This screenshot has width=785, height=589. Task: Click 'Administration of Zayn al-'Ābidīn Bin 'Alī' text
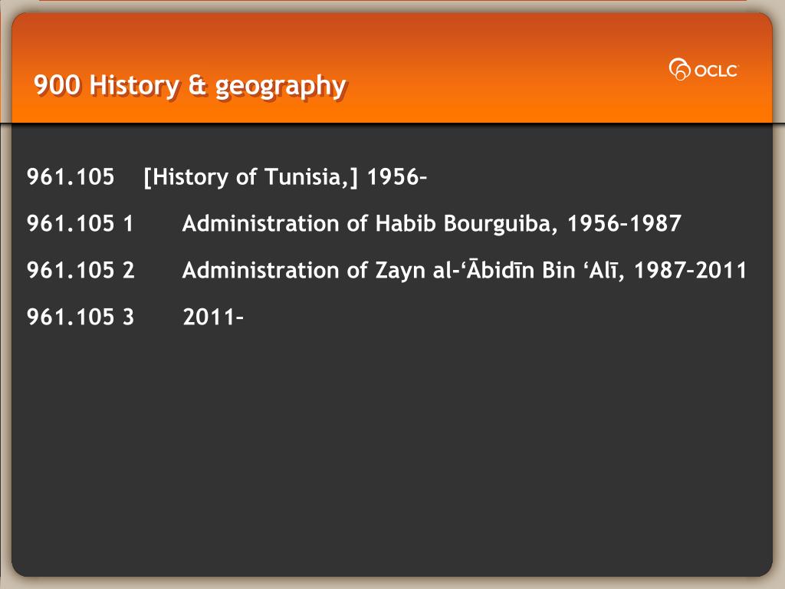click(402, 270)
